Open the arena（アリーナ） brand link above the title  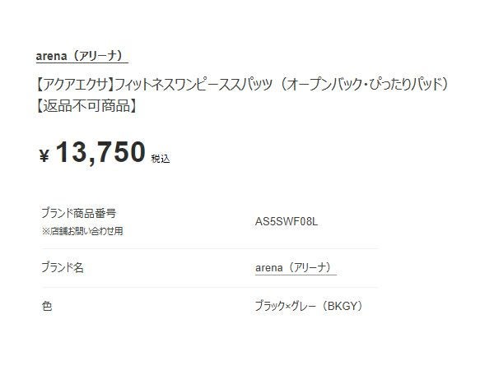[x=82, y=56]
